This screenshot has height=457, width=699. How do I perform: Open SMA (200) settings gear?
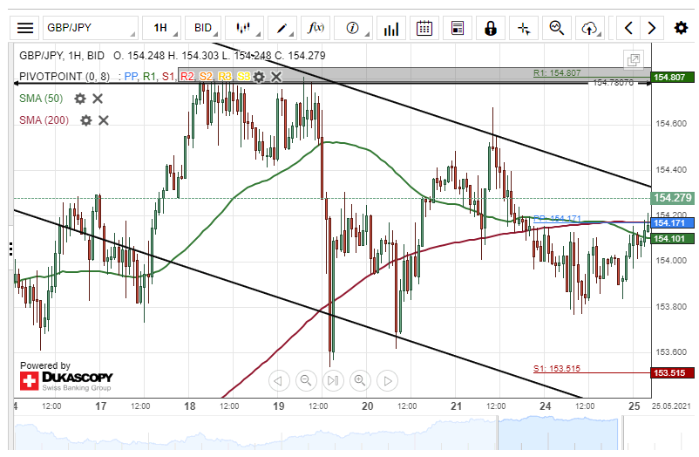[86, 120]
